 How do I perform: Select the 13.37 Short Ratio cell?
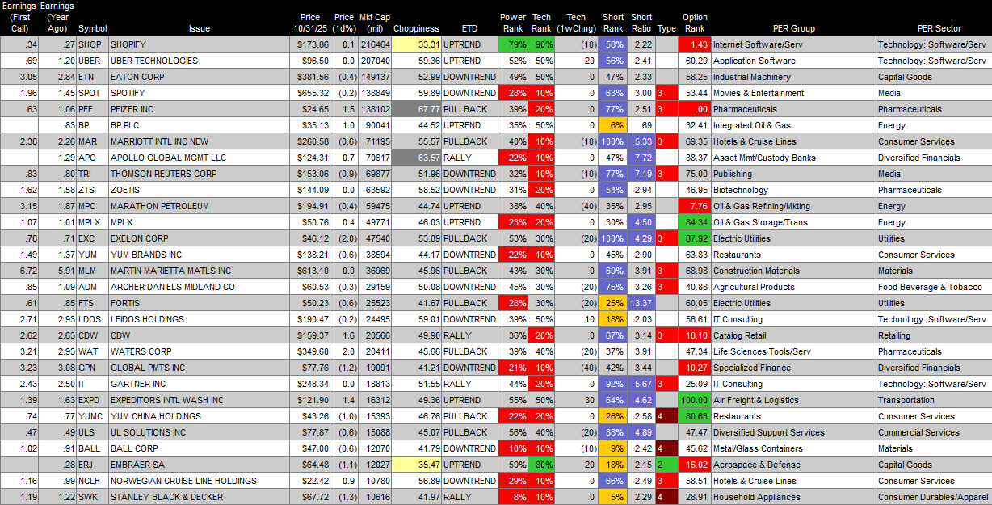(641, 303)
